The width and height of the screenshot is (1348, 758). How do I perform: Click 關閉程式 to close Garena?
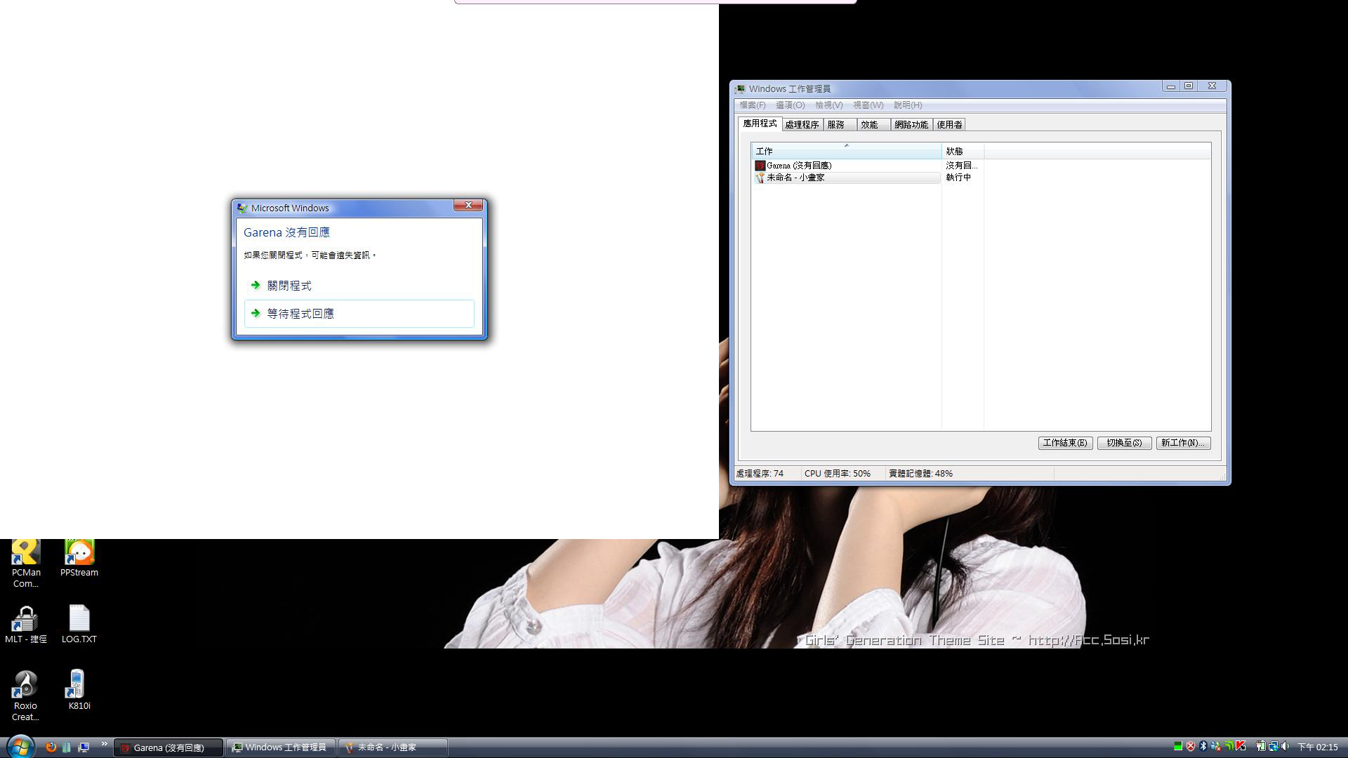[x=289, y=286]
